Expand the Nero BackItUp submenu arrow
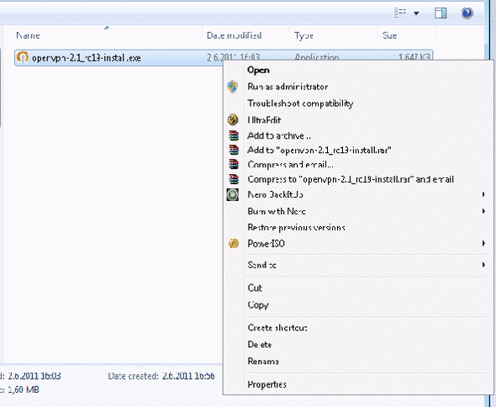The height and width of the screenshot is (407, 496). click(483, 194)
